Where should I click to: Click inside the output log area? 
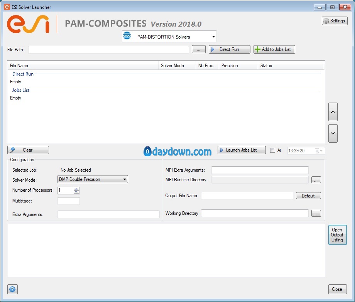click(x=166, y=250)
